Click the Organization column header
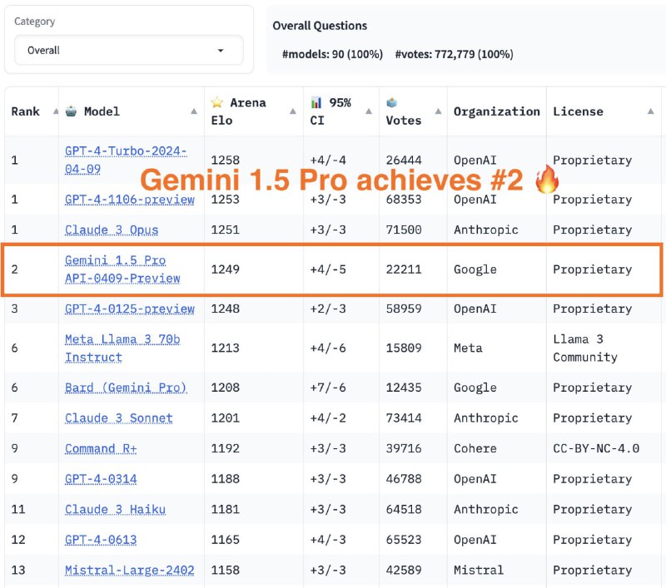 click(x=496, y=111)
